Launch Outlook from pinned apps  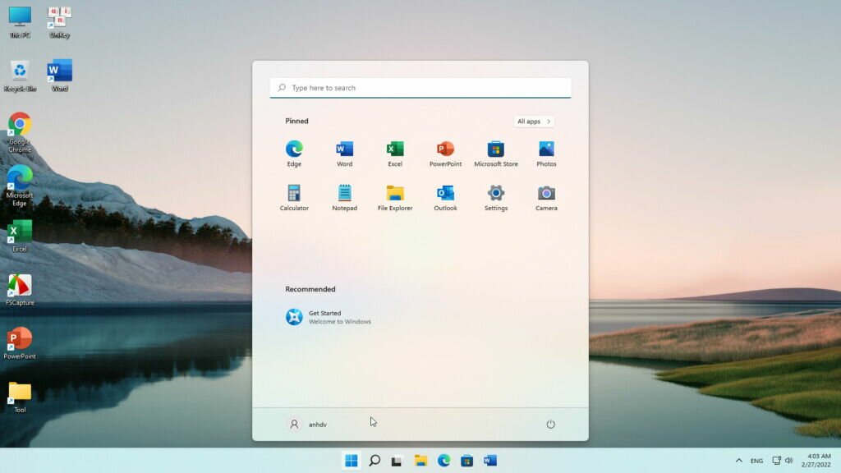tap(445, 197)
